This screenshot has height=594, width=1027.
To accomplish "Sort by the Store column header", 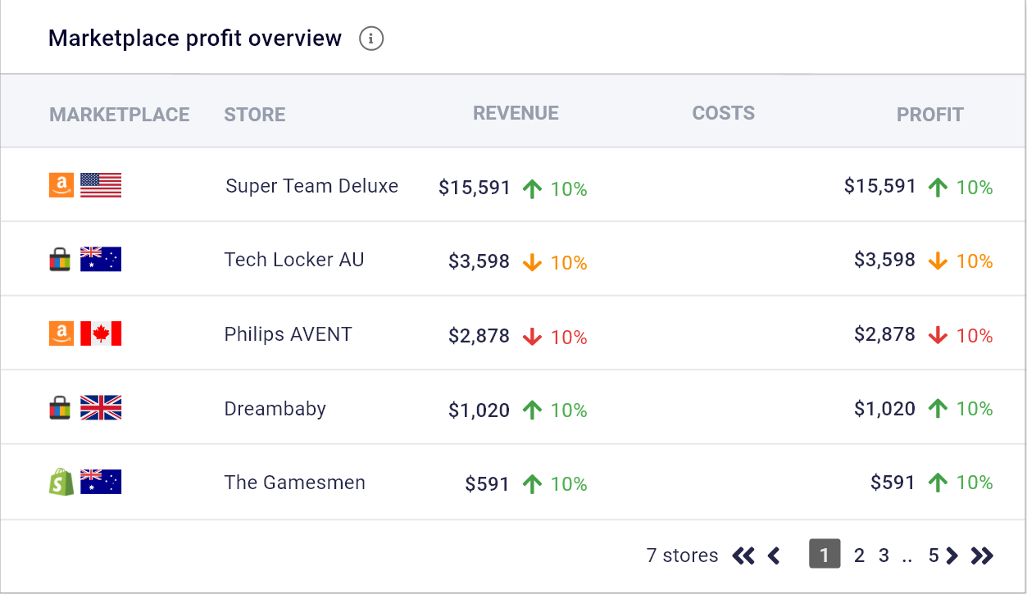I will point(255,115).
